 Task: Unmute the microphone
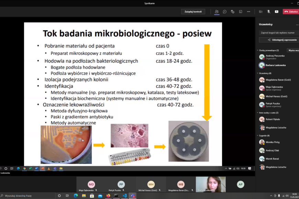coord(268,12)
